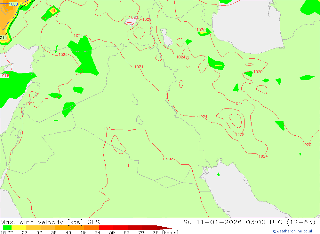The width and height of the screenshot is (320, 234).
Task: Click the black '013' isobar label
Action: (x=4, y=37)
